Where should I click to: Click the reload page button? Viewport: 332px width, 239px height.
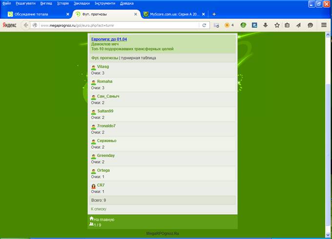[x=204, y=25]
